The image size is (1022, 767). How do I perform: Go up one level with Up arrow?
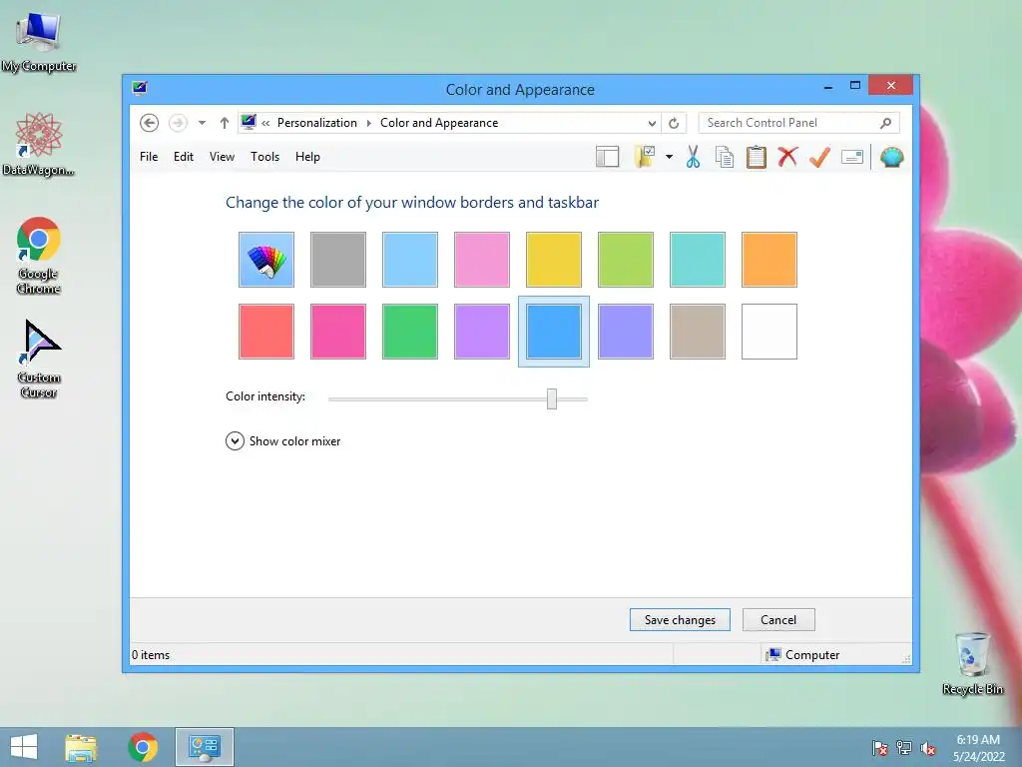(x=225, y=123)
